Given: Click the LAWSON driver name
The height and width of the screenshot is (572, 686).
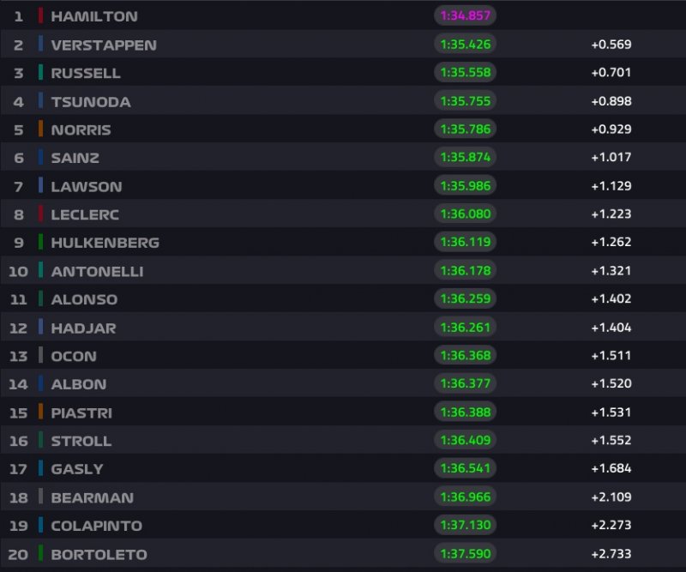Looking at the screenshot, I should point(87,186).
